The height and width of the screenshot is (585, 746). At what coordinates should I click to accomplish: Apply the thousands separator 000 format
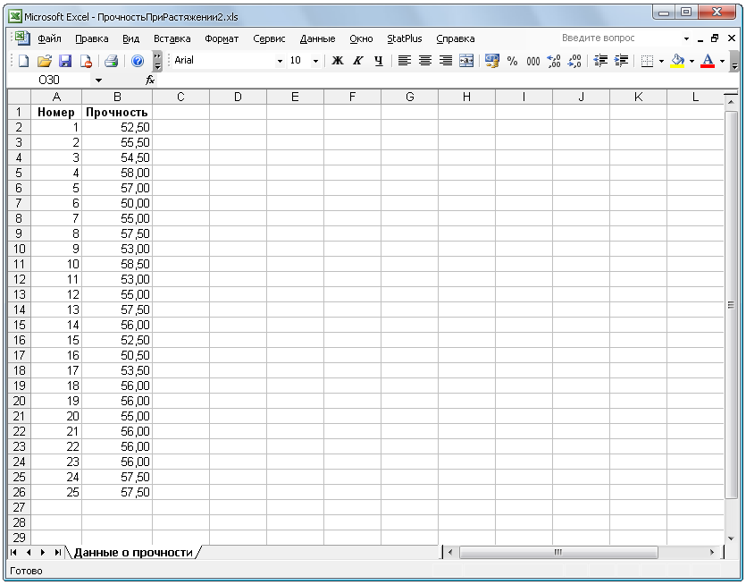click(533, 61)
